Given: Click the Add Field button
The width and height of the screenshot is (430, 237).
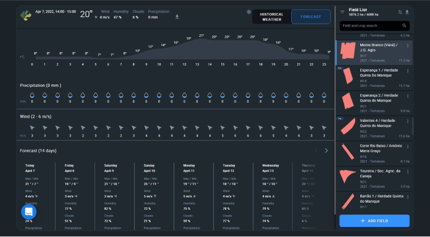Looking at the screenshot, I should 374,221.
